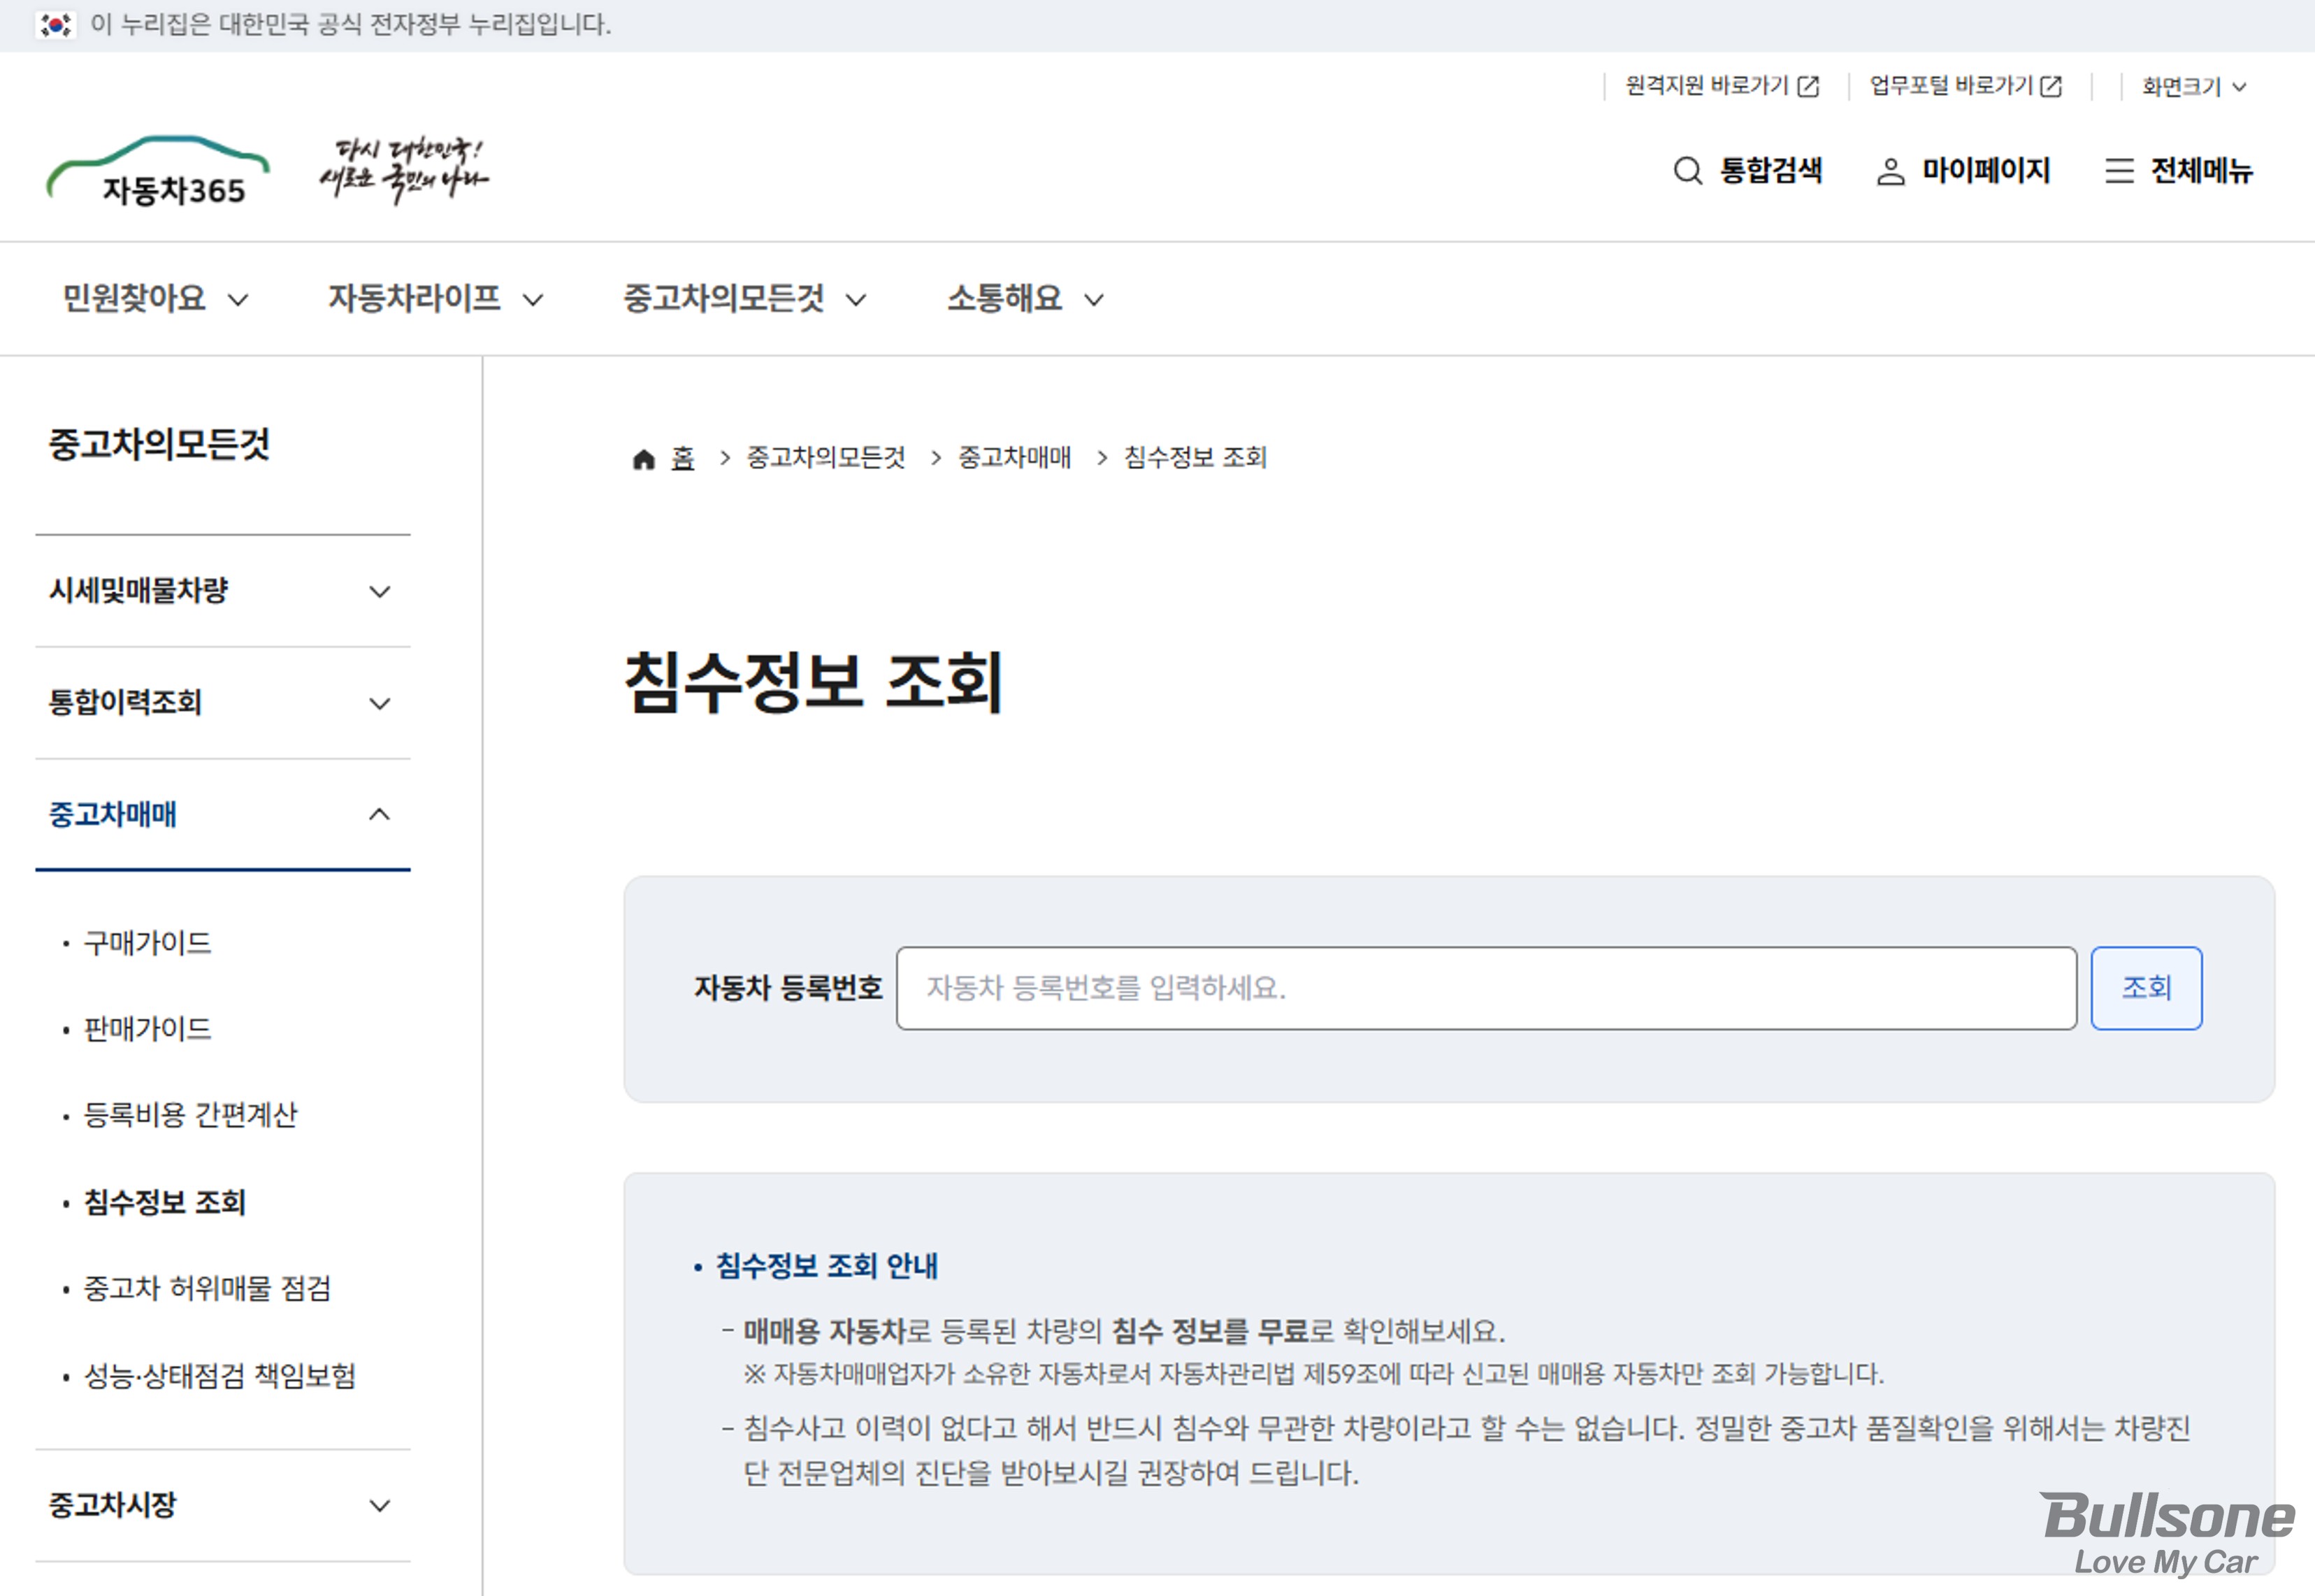Open the 소통해요 navigation menu
The height and width of the screenshot is (1596, 2315).
[1025, 298]
